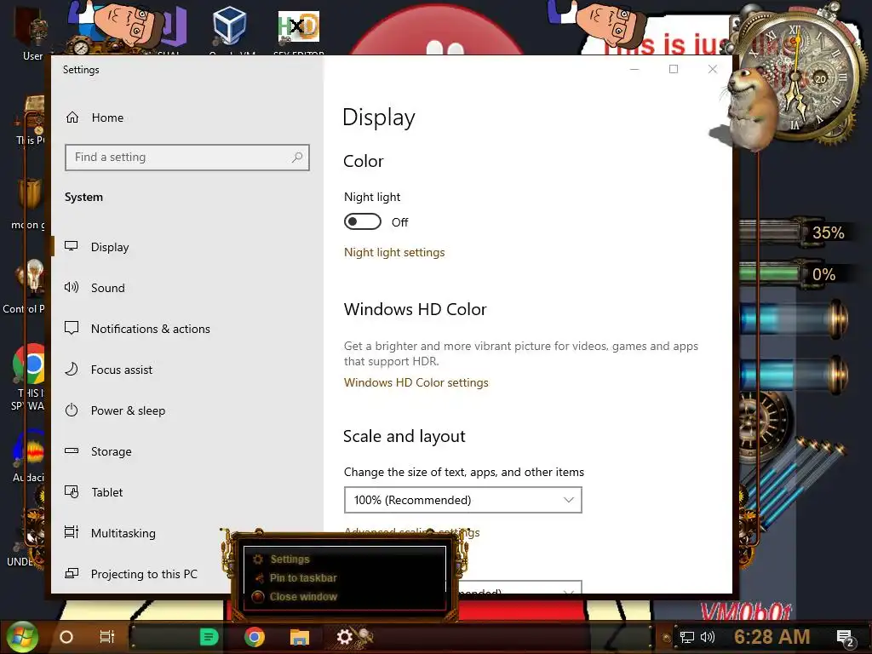
Task: Open Night light settings link
Action: click(x=394, y=252)
